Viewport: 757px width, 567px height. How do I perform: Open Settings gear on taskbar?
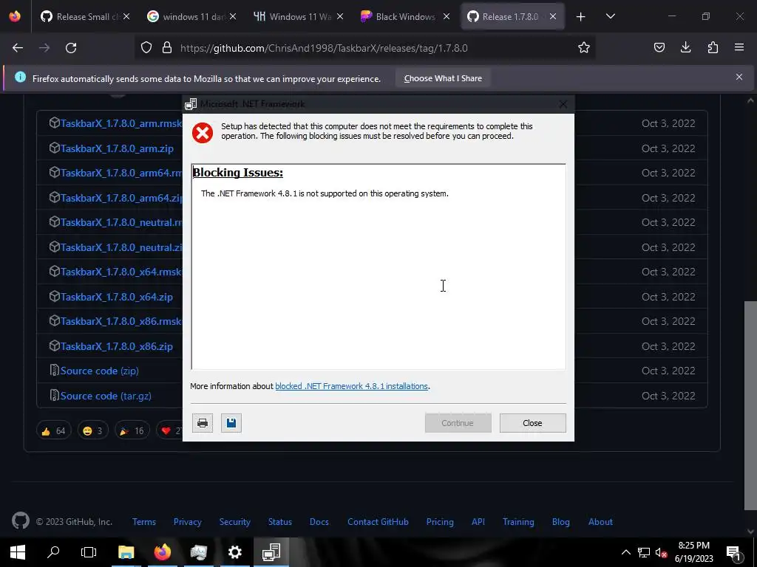234,552
